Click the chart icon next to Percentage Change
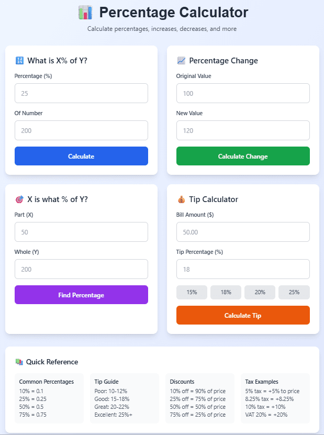The height and width of the screenshot is (435, 324). coord(180,61)
